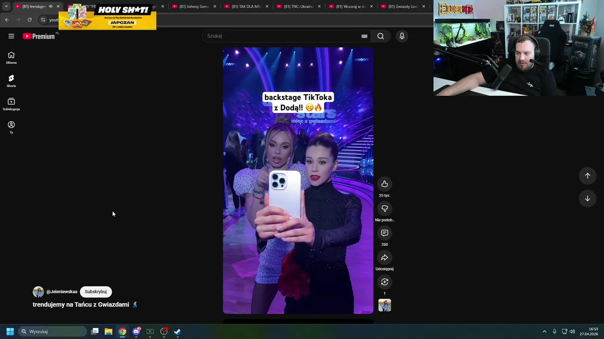Click the YouTube Premium logo
604x339 pixels.
tap(39, 36)
